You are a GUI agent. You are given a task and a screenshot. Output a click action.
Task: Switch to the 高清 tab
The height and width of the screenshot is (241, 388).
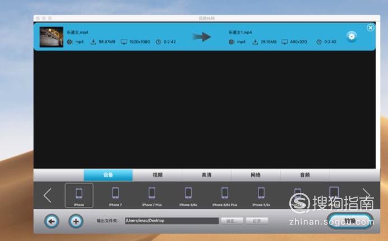pos(206,175)
